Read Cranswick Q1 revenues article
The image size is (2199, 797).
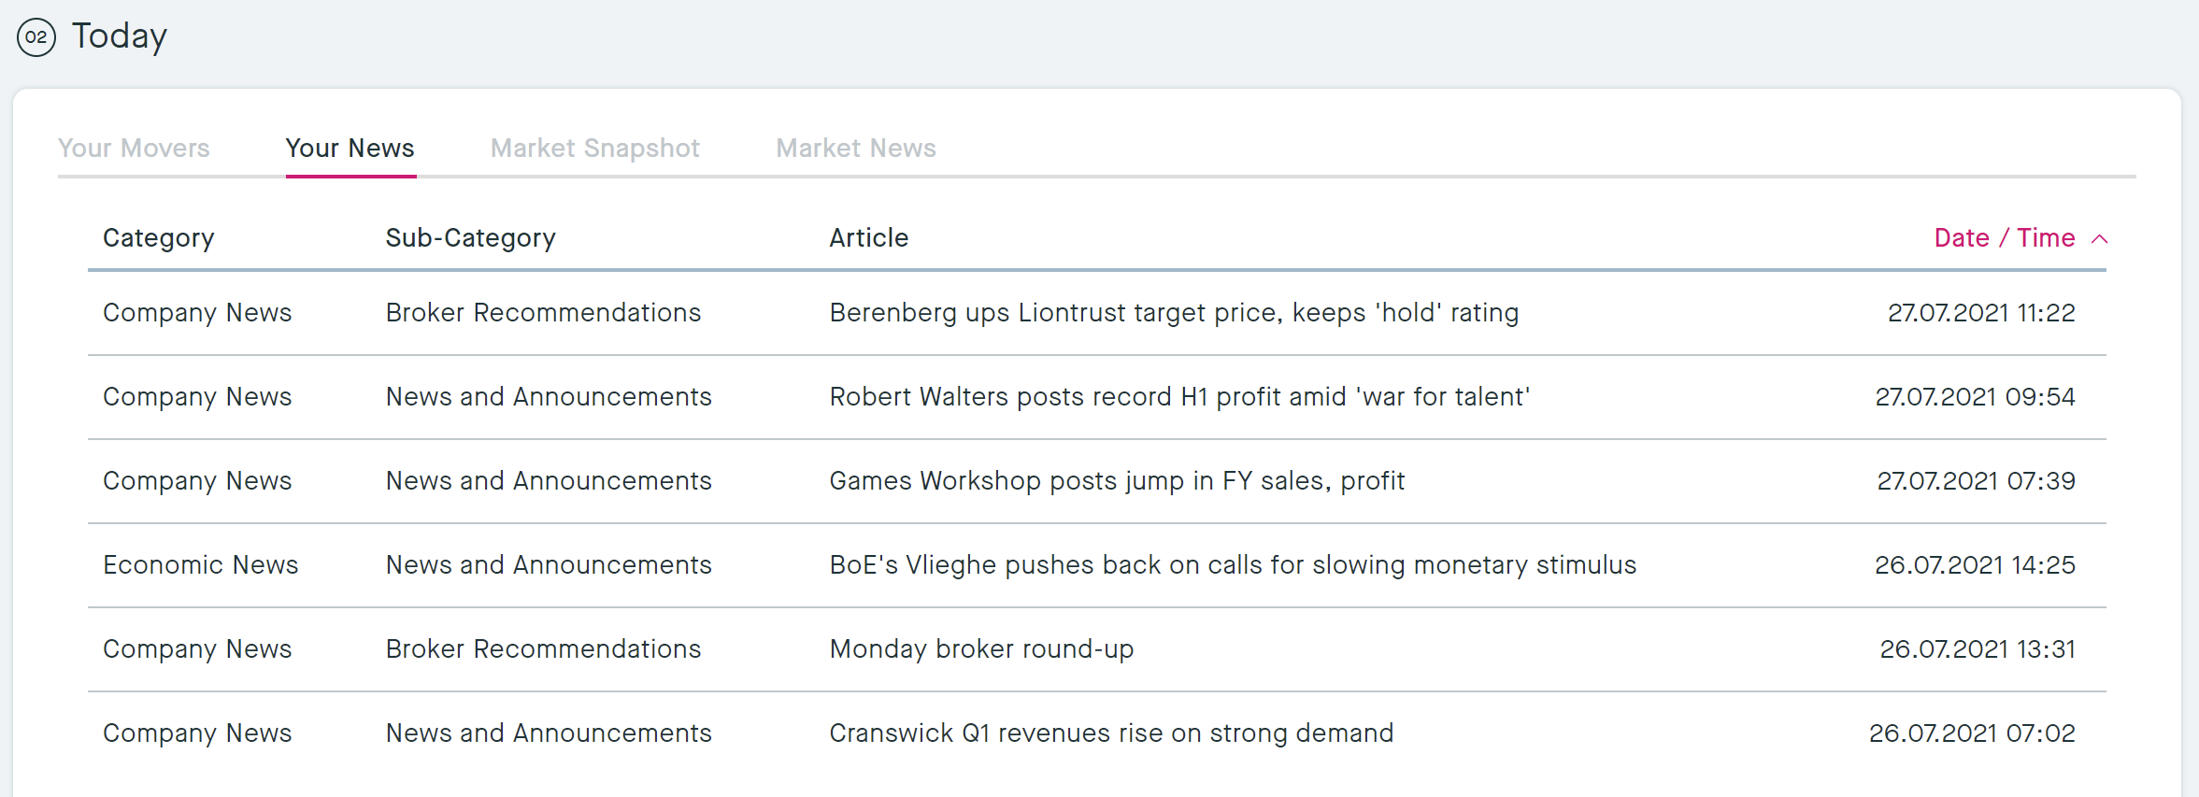(1111, 733)
